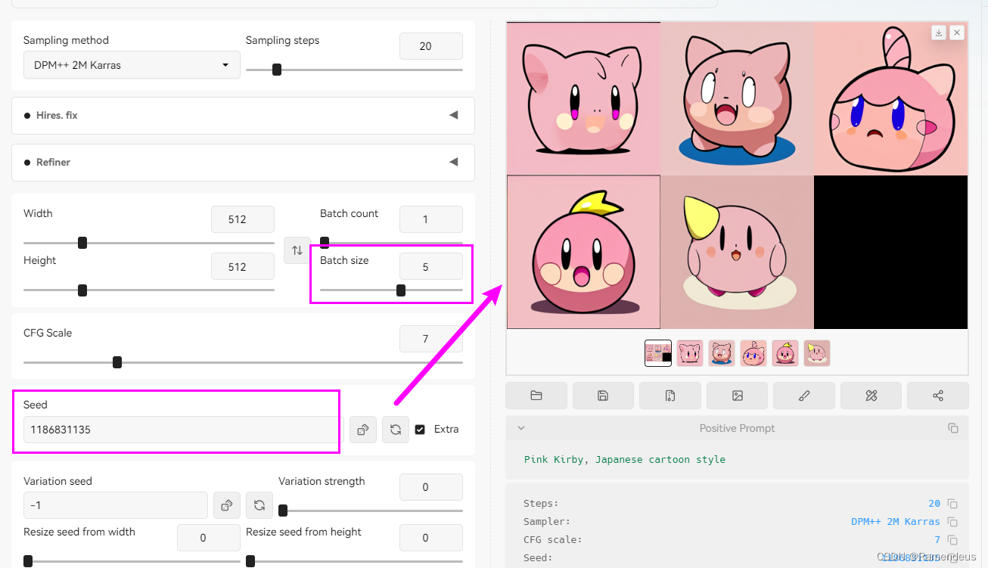Click the blue 'DPM++ 2M Karras' sampler value
988x568 pixels.
896,522
